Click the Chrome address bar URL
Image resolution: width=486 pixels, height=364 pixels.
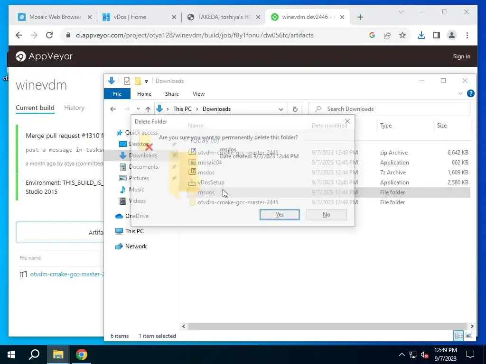point(195,35)
